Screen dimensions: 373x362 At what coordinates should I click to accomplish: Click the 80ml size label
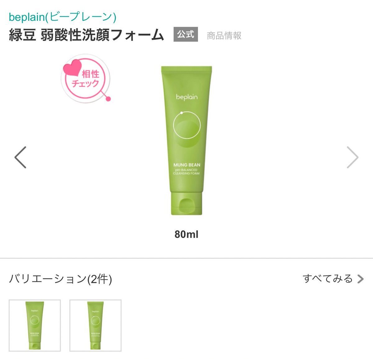[x=186, y=234]
